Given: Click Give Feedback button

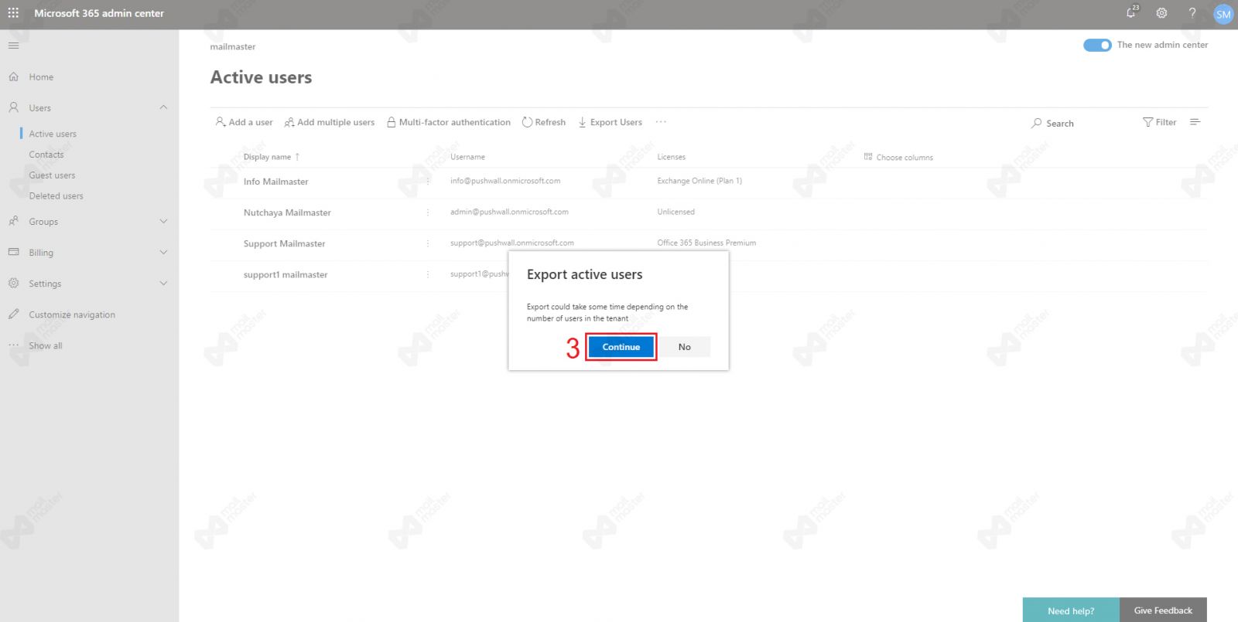Looking at the screenshot, I should coord(1163,610).
